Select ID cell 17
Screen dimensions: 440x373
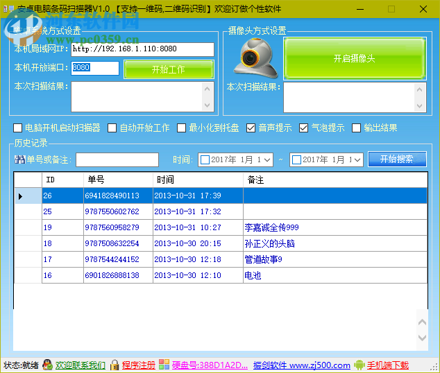click(63, 259)
